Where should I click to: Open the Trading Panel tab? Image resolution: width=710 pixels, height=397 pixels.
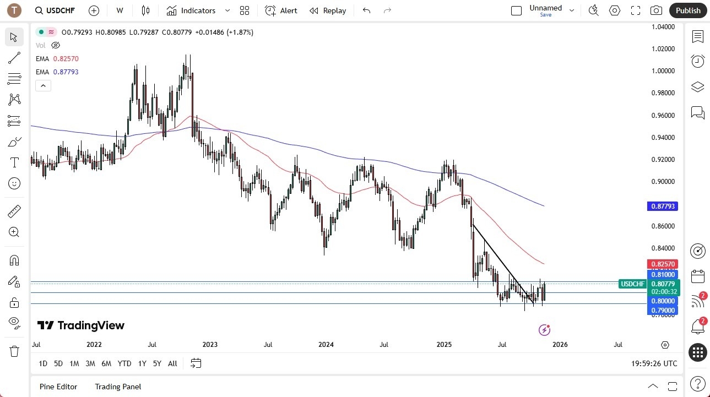tap(117, 387)
